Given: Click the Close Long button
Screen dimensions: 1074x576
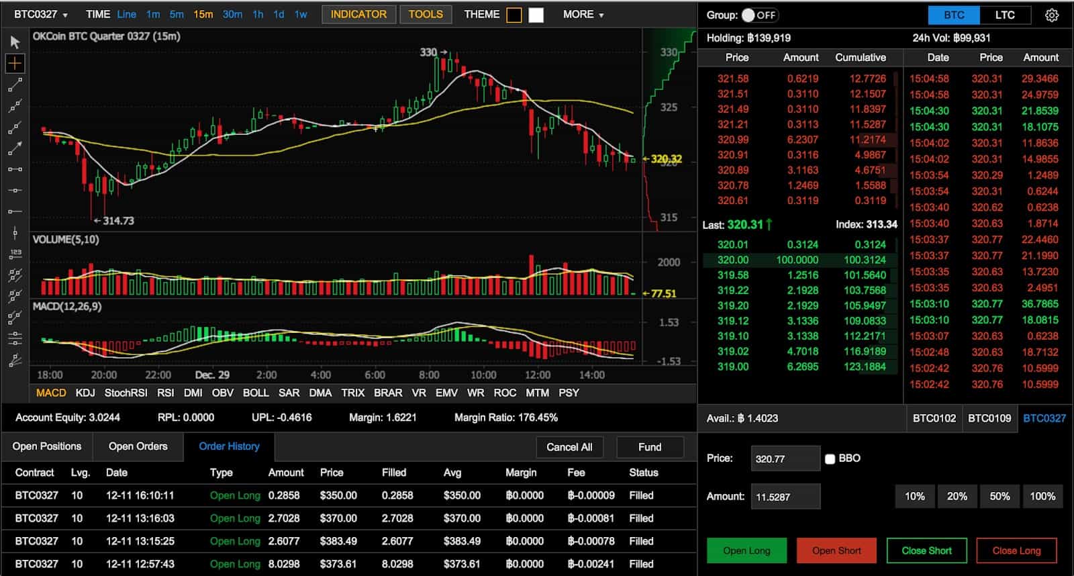Looking at the screenshot, I should pyautogui.click(x=1016, y=550).
